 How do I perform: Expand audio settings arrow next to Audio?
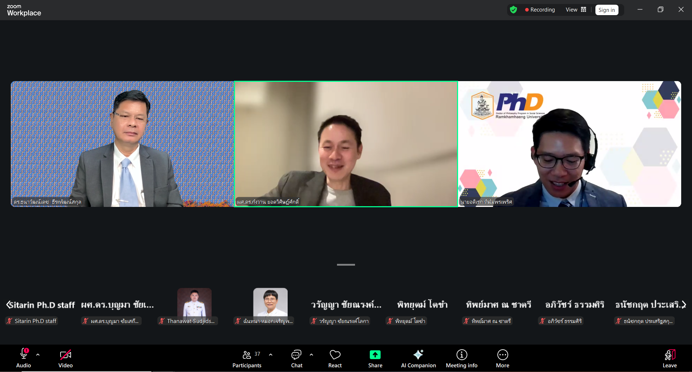tap(38, 355)
